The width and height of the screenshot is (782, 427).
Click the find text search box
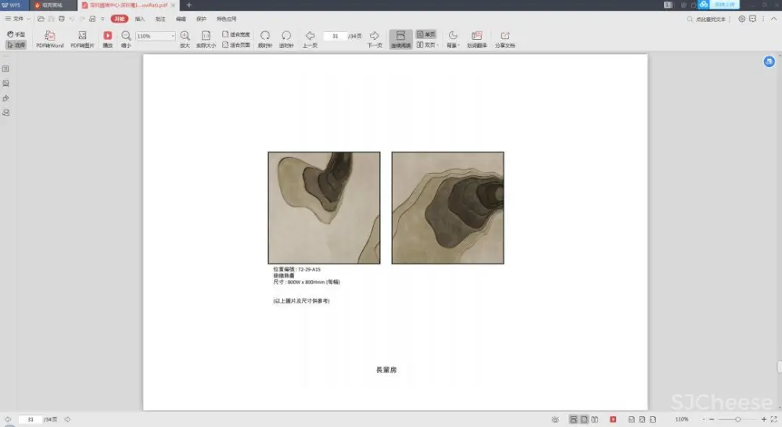(x=707, y=19)
